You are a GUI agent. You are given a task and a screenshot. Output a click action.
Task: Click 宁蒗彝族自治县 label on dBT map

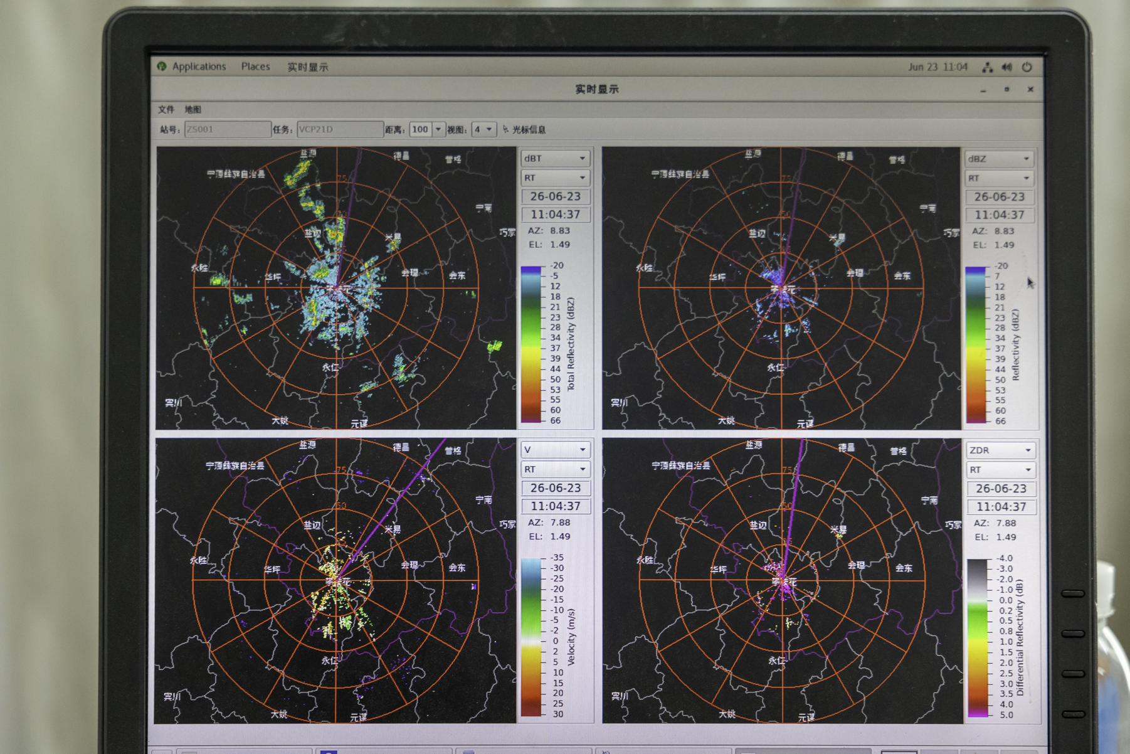pos(236,174)
